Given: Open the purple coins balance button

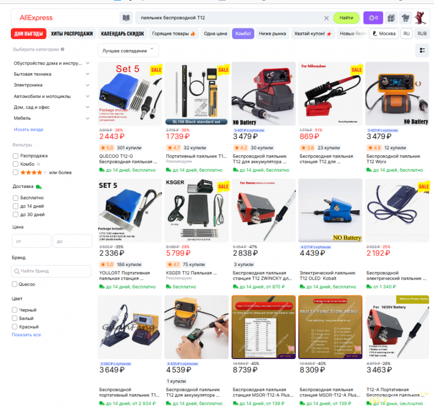Looking at the screenshot, I should (373, 18).
